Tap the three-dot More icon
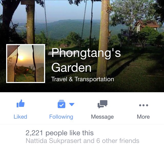 pyautogui.click(x=143, y=105)
